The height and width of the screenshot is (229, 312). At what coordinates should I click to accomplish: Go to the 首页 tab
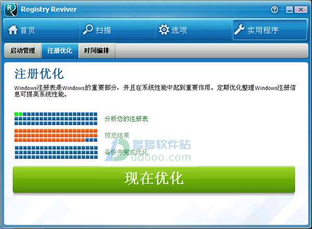pyautogui.click(x=41, y=30)
